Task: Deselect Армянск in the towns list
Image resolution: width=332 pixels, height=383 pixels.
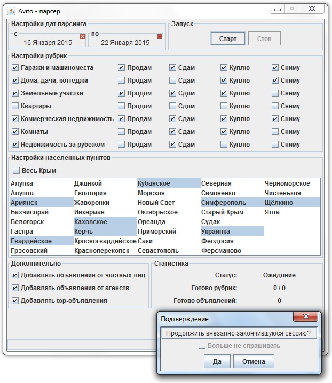Action: click(42, 203)
